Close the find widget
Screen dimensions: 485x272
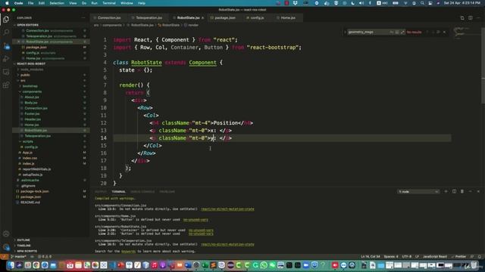click(x=445, y=32)
